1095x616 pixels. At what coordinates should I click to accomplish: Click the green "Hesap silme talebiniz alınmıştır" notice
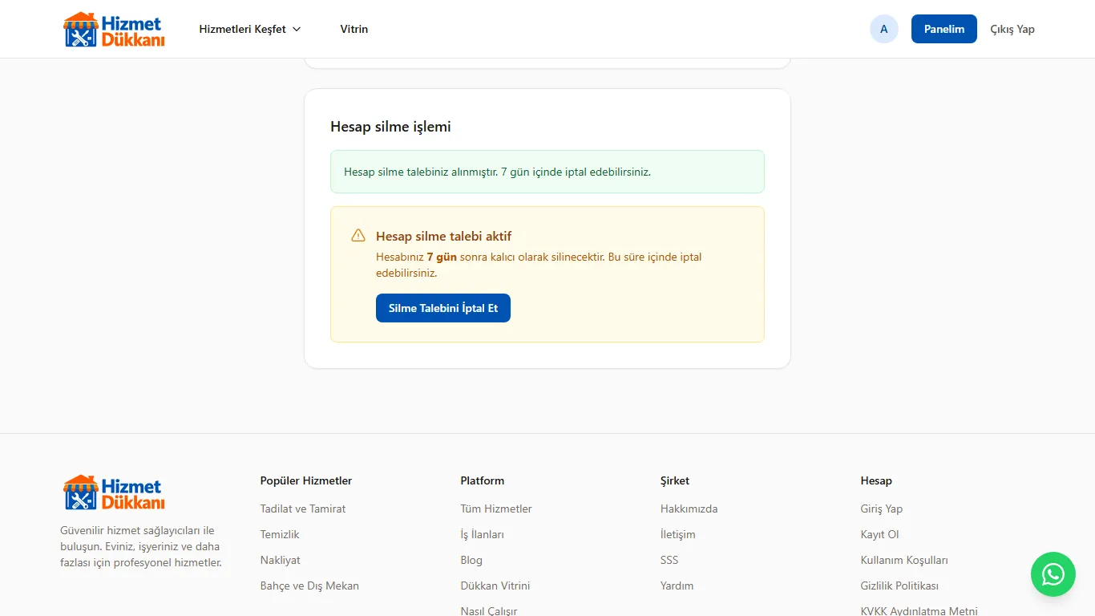point(547,172)
